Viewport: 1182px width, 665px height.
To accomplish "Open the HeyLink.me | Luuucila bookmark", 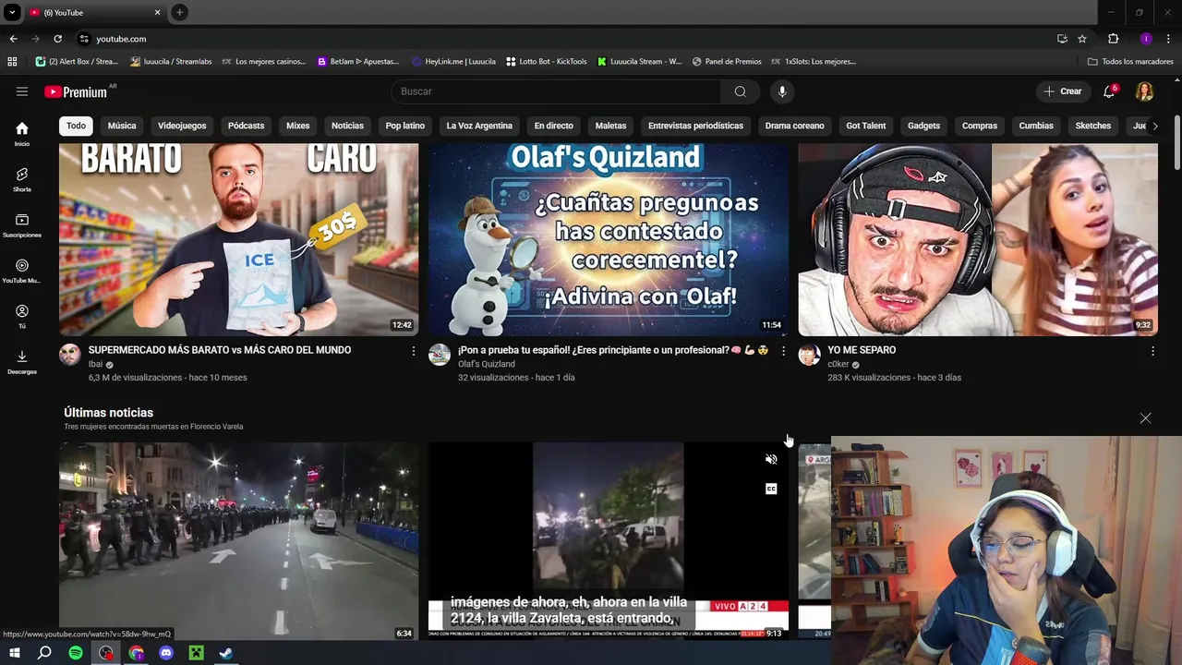I will tap(454, 62).
